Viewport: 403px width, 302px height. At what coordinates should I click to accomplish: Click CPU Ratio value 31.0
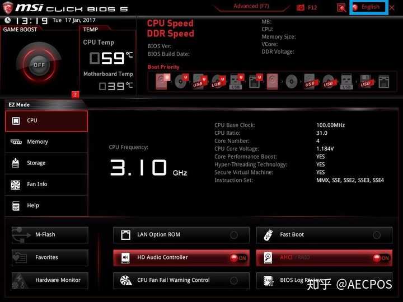(322, 133)
